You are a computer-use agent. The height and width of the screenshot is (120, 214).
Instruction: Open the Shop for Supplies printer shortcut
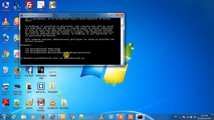[x=6, y=89]
